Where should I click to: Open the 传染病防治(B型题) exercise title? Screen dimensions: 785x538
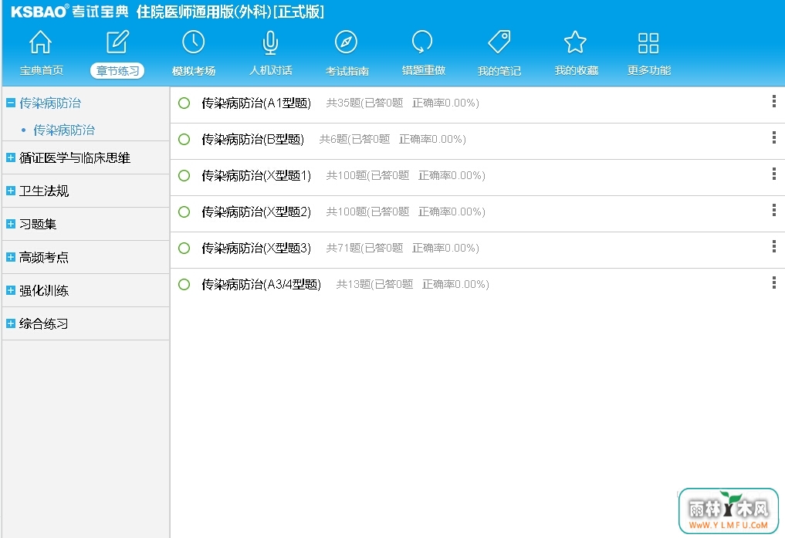(x=253, y=139)
